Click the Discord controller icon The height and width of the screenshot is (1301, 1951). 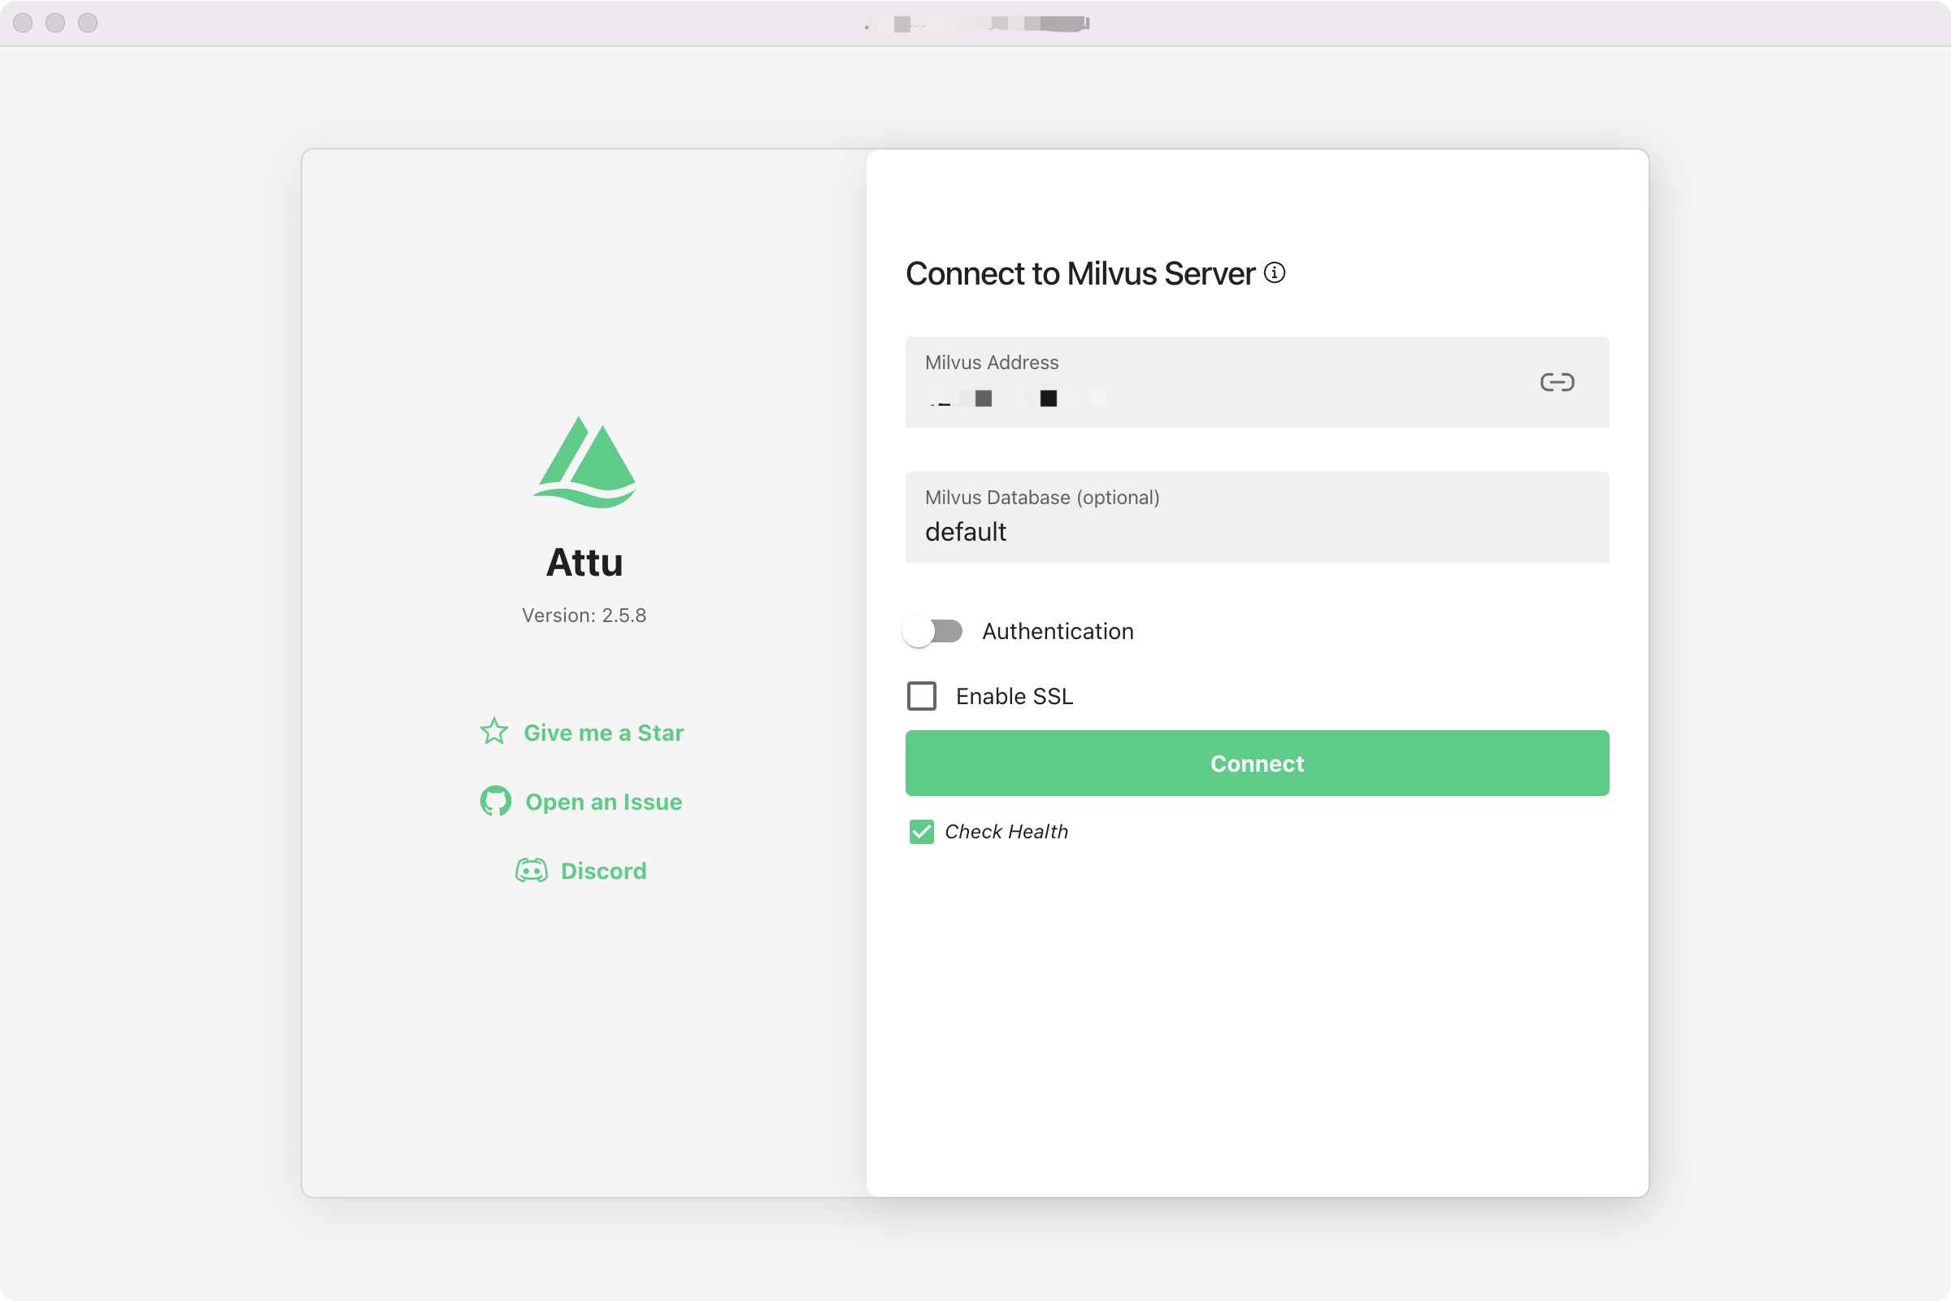click(531, 870)
